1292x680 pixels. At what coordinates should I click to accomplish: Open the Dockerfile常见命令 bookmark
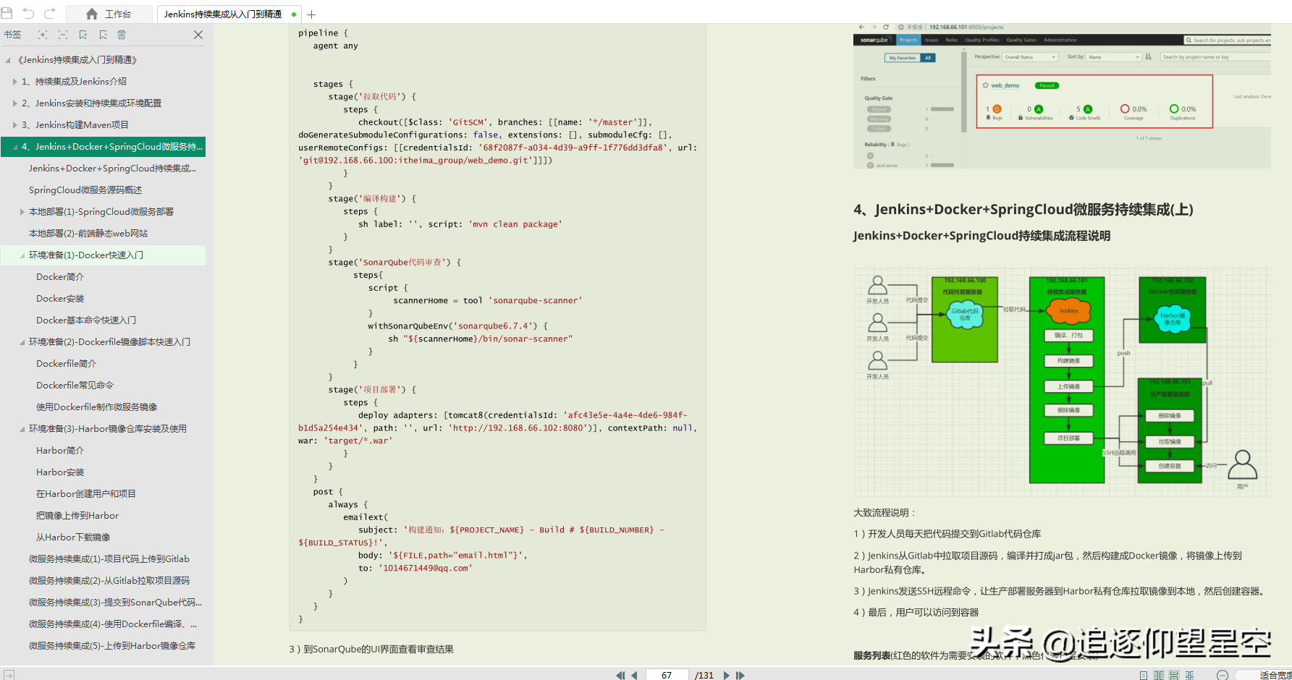tap(75, 386)
